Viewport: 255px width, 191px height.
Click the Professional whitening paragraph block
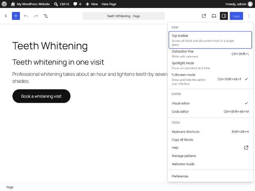click(x=90, y=78)
